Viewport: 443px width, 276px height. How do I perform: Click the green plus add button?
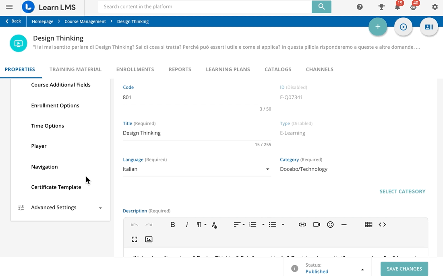click(x=378, y=27)
